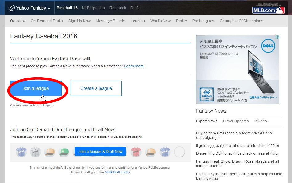Screen dimensions: 292x183
Task: Click the Dell logo in the ad
Action: coord(268,46)
